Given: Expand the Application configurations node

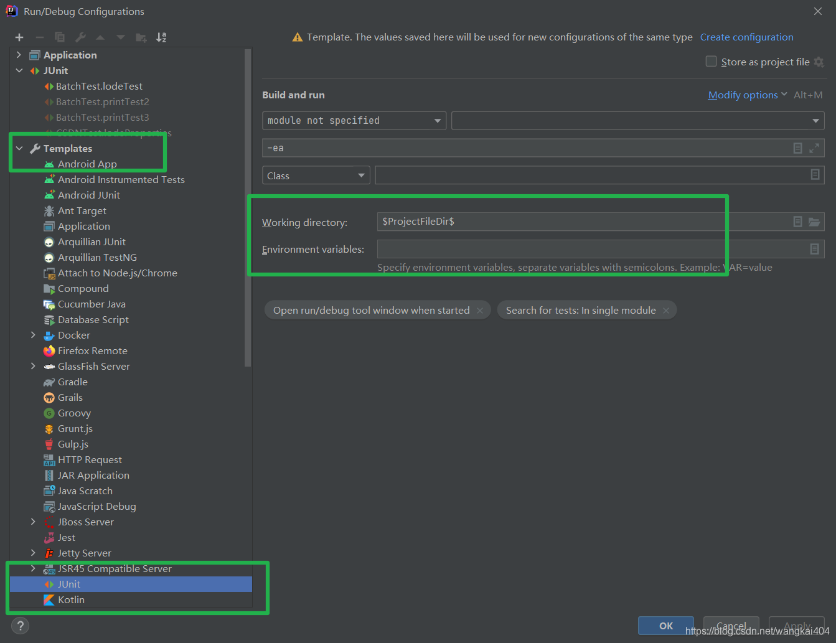Looking at the screenshot, I should coord(19,55).
